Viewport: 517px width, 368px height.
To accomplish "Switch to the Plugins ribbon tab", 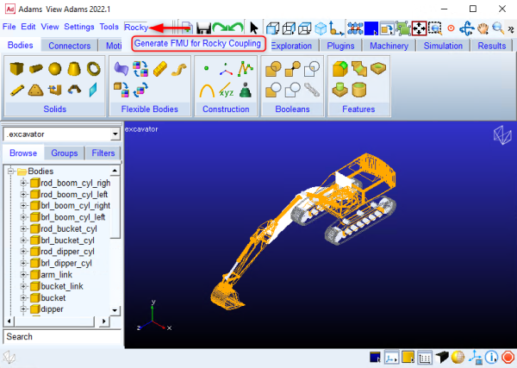I will [x=340, y=46].
